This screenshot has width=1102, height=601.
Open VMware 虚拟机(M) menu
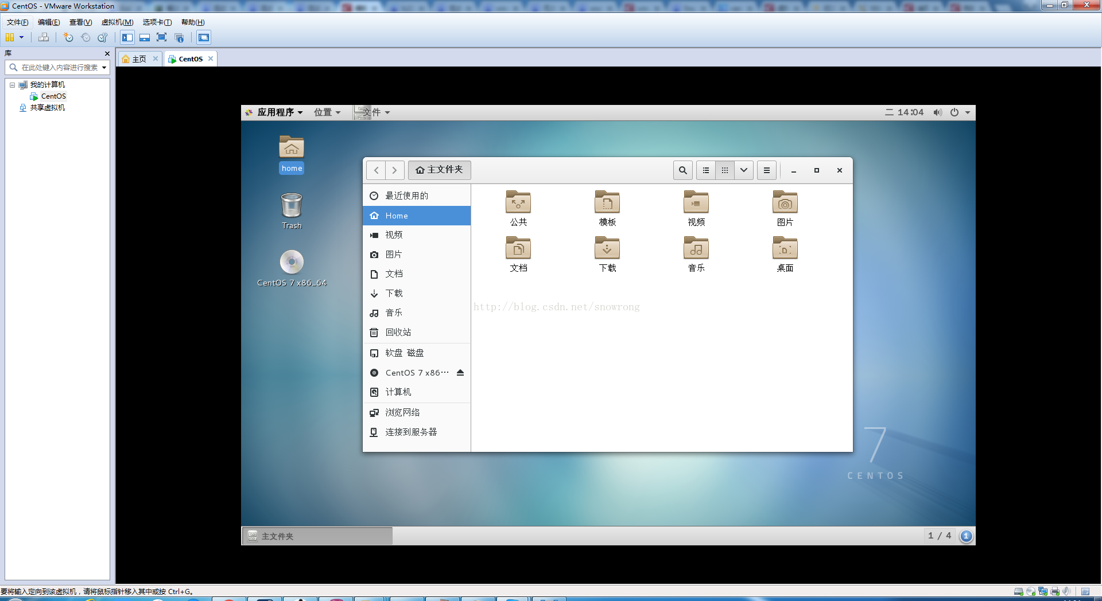117,22
